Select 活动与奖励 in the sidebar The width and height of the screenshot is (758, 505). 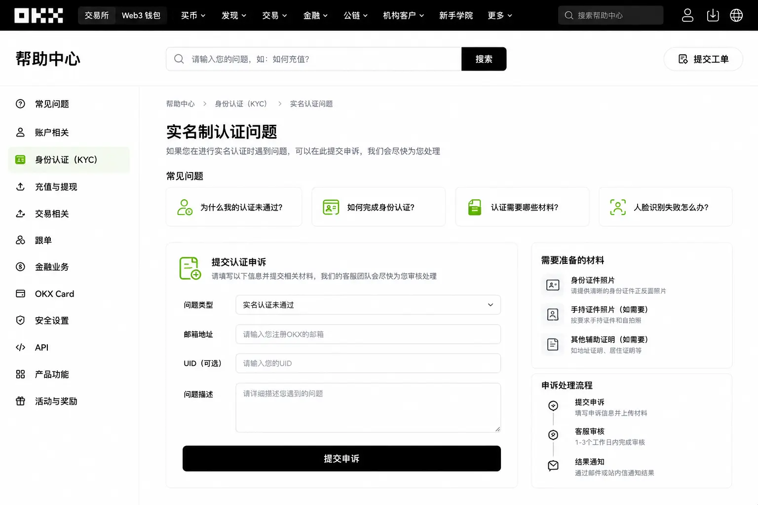point(69,401)
